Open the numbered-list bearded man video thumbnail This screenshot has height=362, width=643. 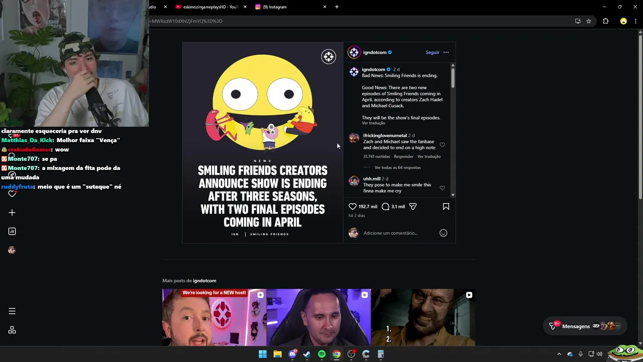(423, 317)
